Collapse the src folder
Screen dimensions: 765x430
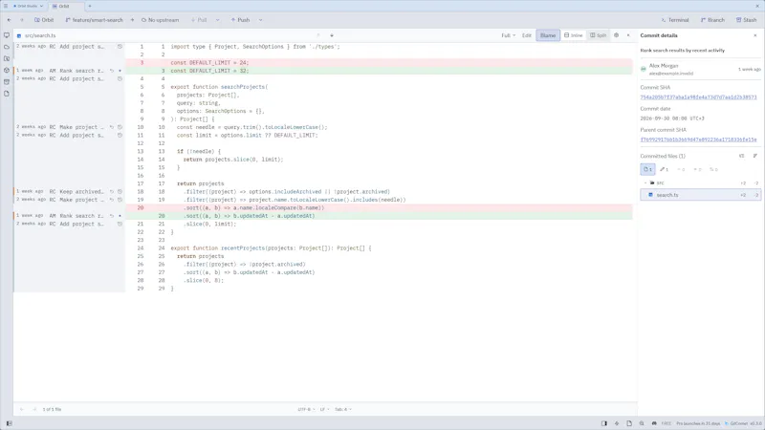pos(645,183)
